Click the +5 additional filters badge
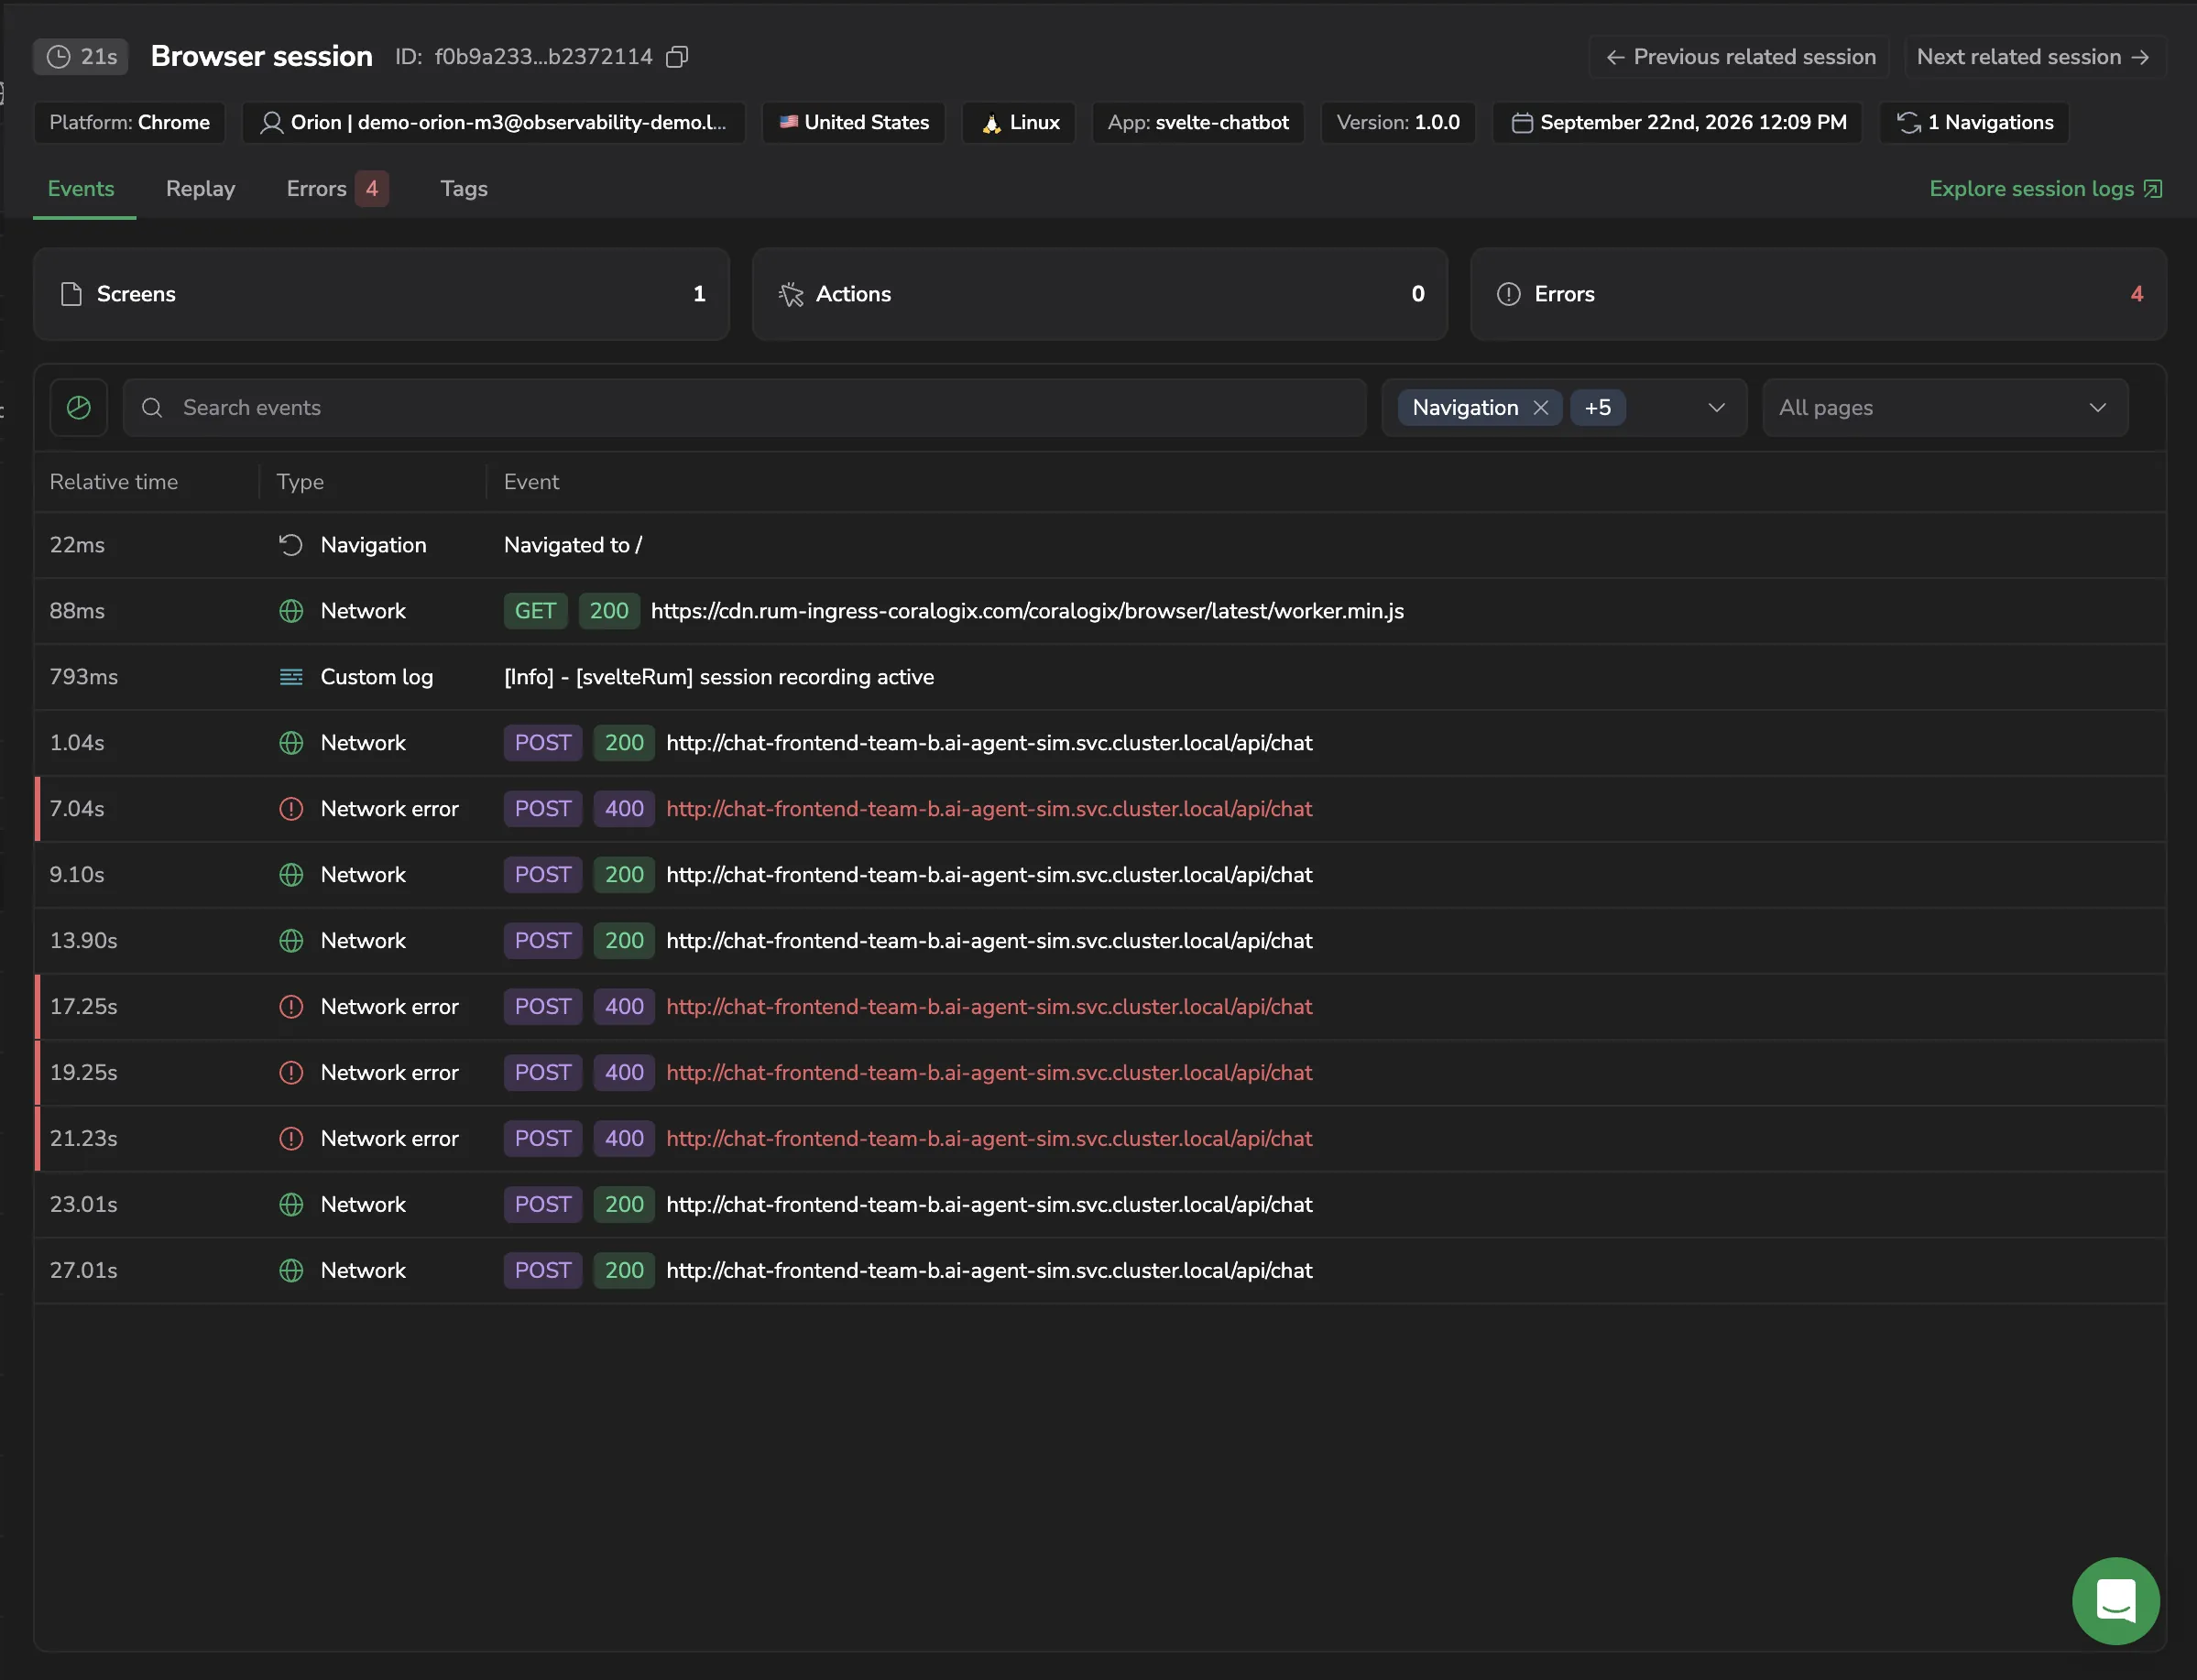The image size is (2197, 1680). click(x=1597, y=408)
